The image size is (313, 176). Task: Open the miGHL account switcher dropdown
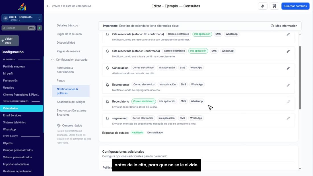click(x=22, y=18)
